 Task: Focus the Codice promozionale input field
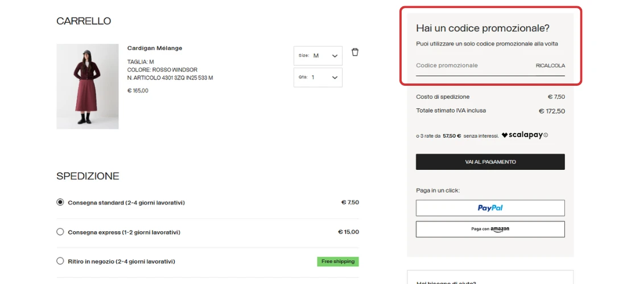[x=472, y=66]
